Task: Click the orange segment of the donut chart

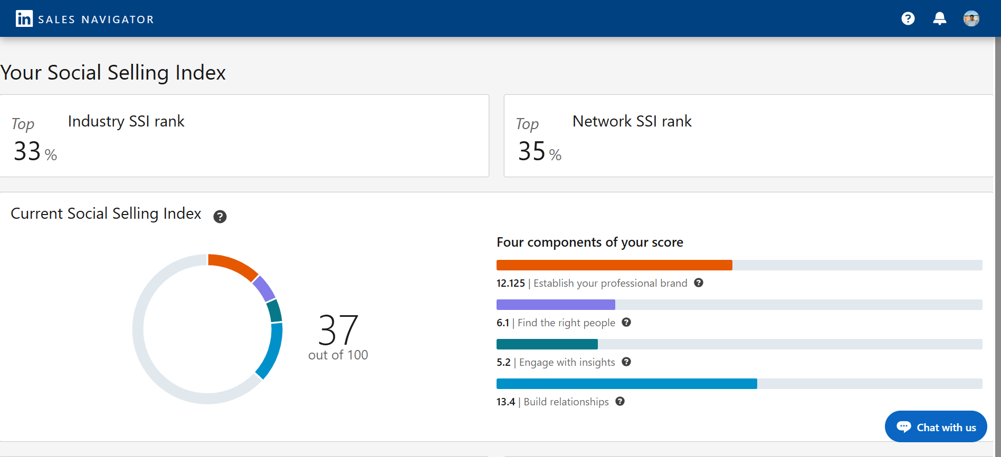Action: pyautogui.click(x=233, y=265)
